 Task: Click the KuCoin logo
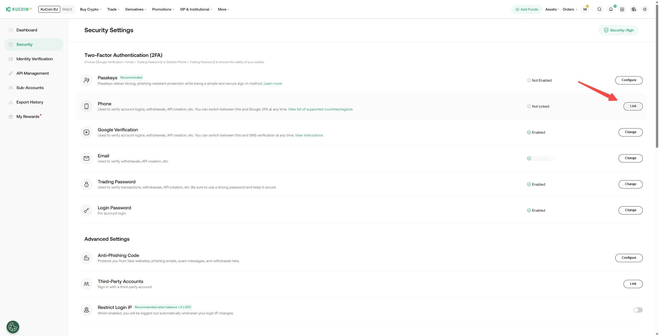(x=19, y=9)
